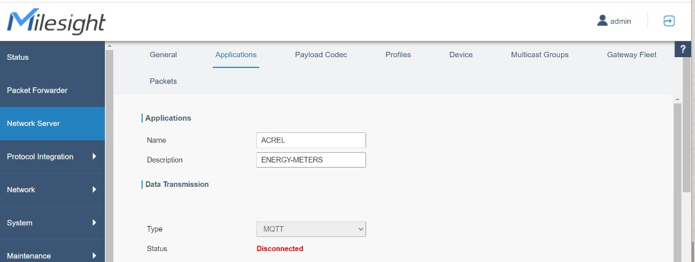Open the Multicast Groups tab

(x=540, y=55)
